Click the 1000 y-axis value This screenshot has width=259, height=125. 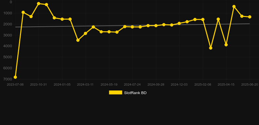tap(8, 13)
